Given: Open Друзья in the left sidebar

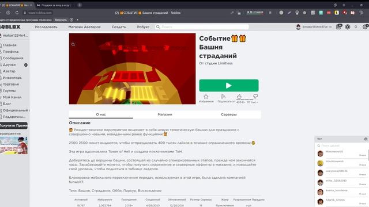Looking at the screenshot, I should tap(9, 64).
